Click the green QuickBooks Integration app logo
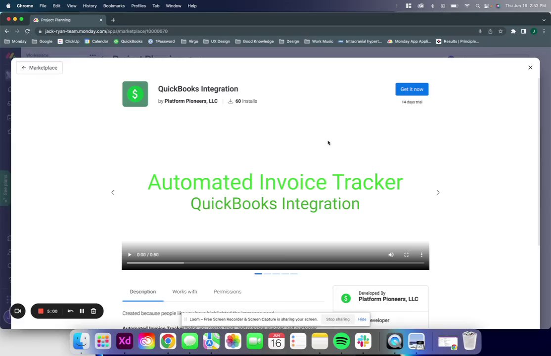 pyautogui.click(x=136, y=94)
